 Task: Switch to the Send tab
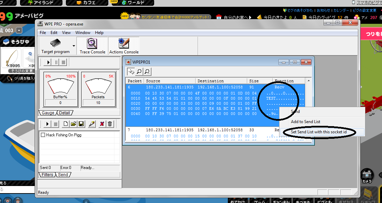(63, 175)
